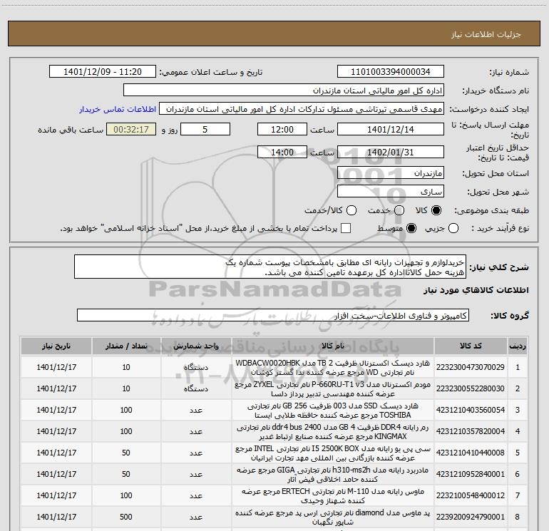Click the price validity date 1402/01/31
Viewport: 549px width, 531px height.
(391, 152)
